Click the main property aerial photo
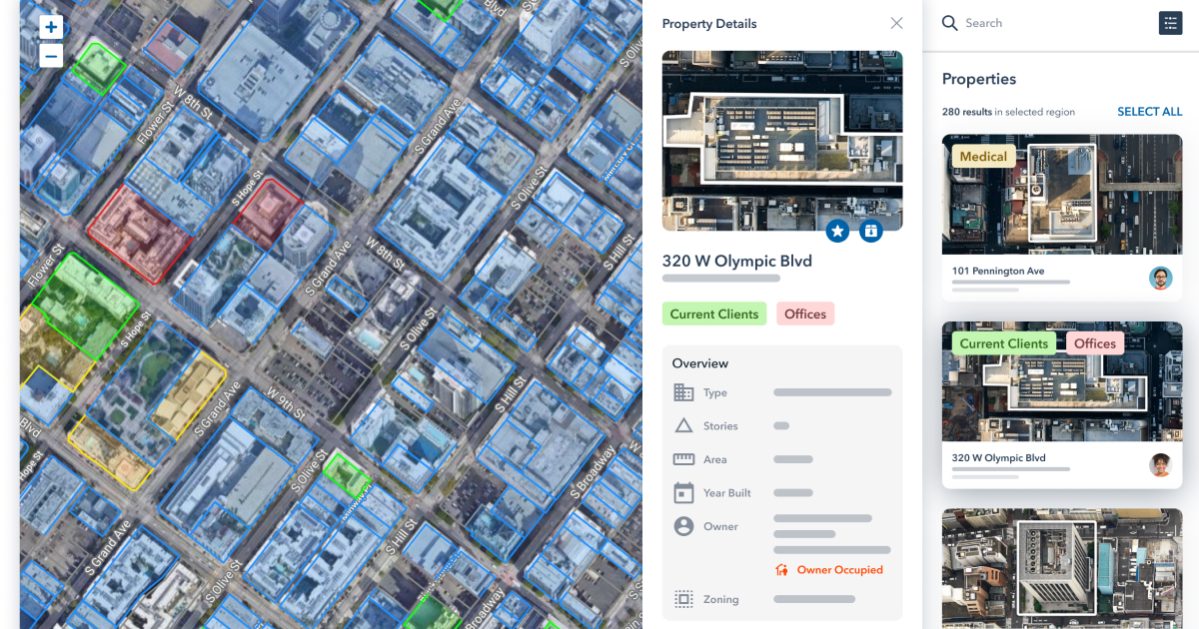This screenshot has width=1199, height=629. (x=782, y=141)
